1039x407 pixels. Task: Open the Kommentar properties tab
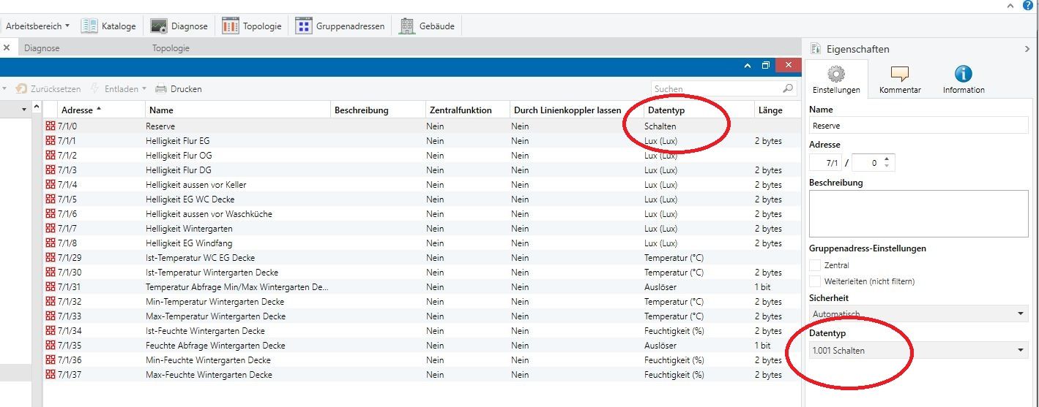(x=900, y=79)
